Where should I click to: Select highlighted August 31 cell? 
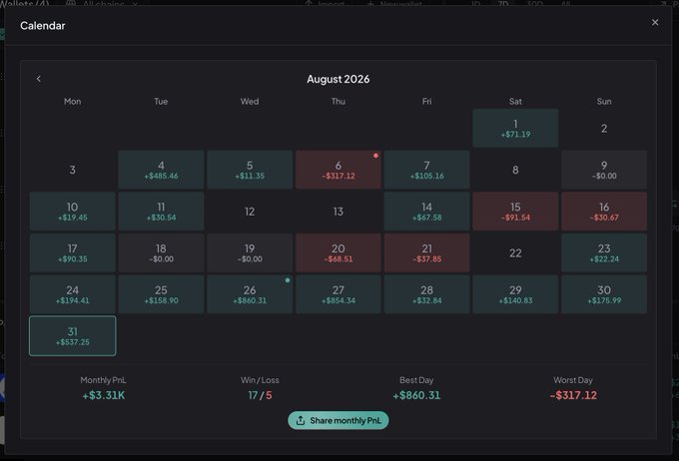click(x=72, y=336)
